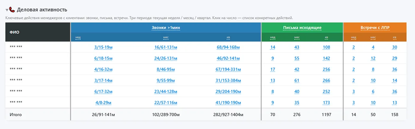415x129 pixels.
Task: Click outgoing letters value 43
Action: [297, 47]
